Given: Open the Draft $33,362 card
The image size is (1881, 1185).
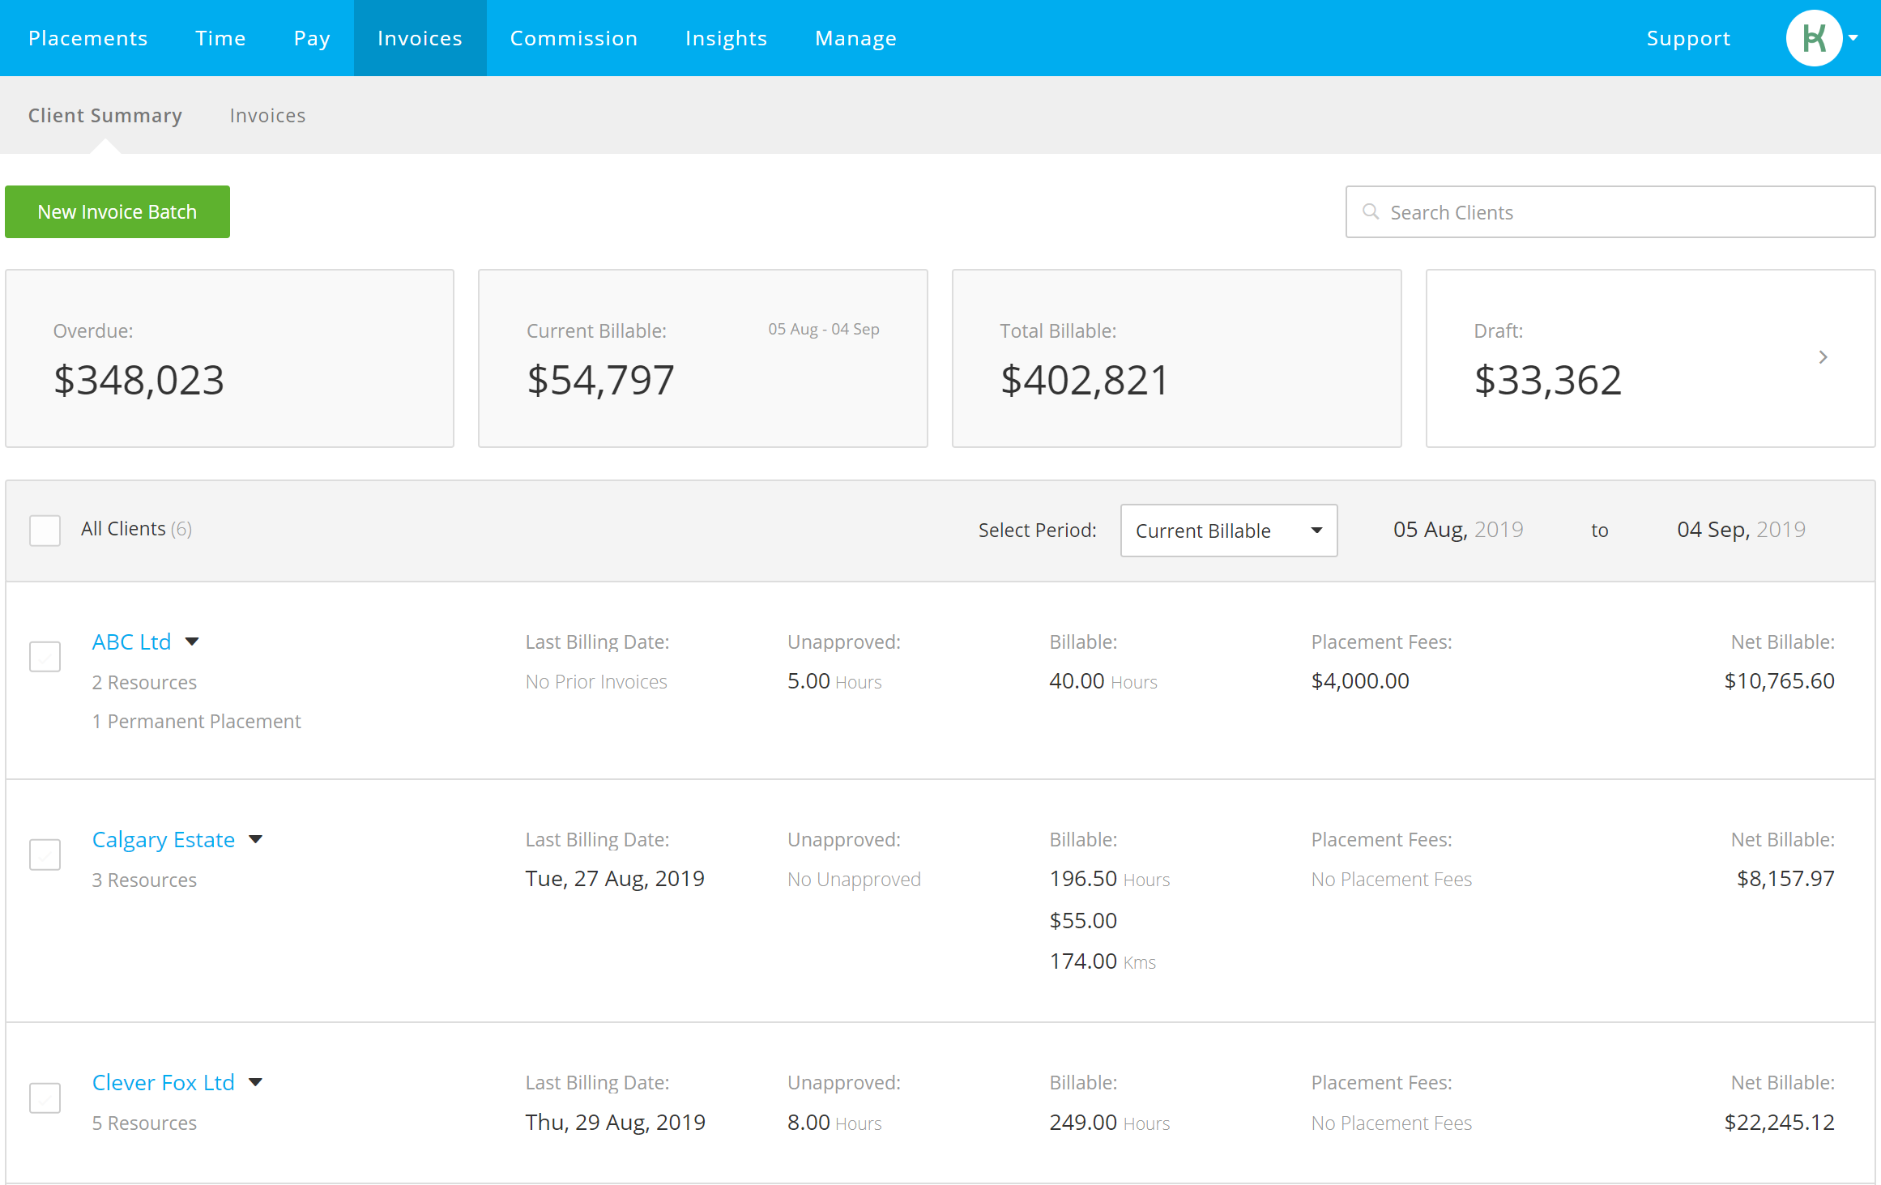Looking at the screenshot, I should pos(1650,358).
